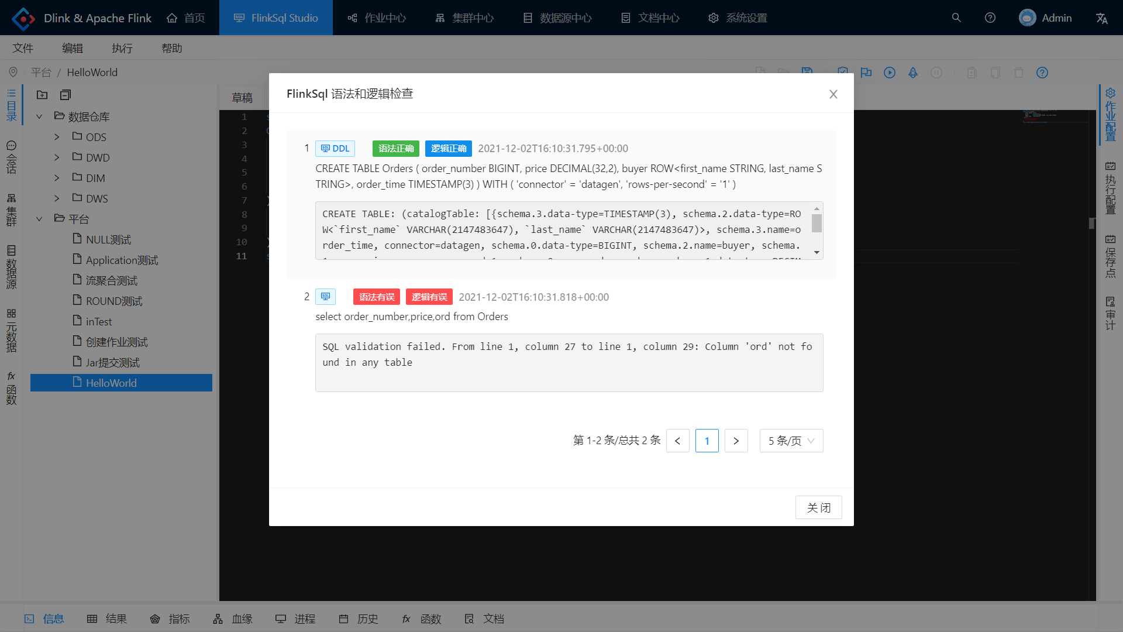Click the DDL tag on first result

coord(335,149)
